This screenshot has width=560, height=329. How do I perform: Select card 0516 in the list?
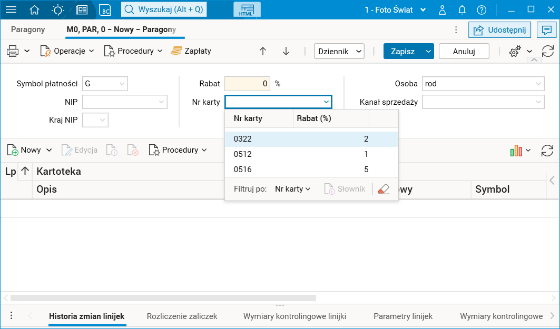point(311,170)
